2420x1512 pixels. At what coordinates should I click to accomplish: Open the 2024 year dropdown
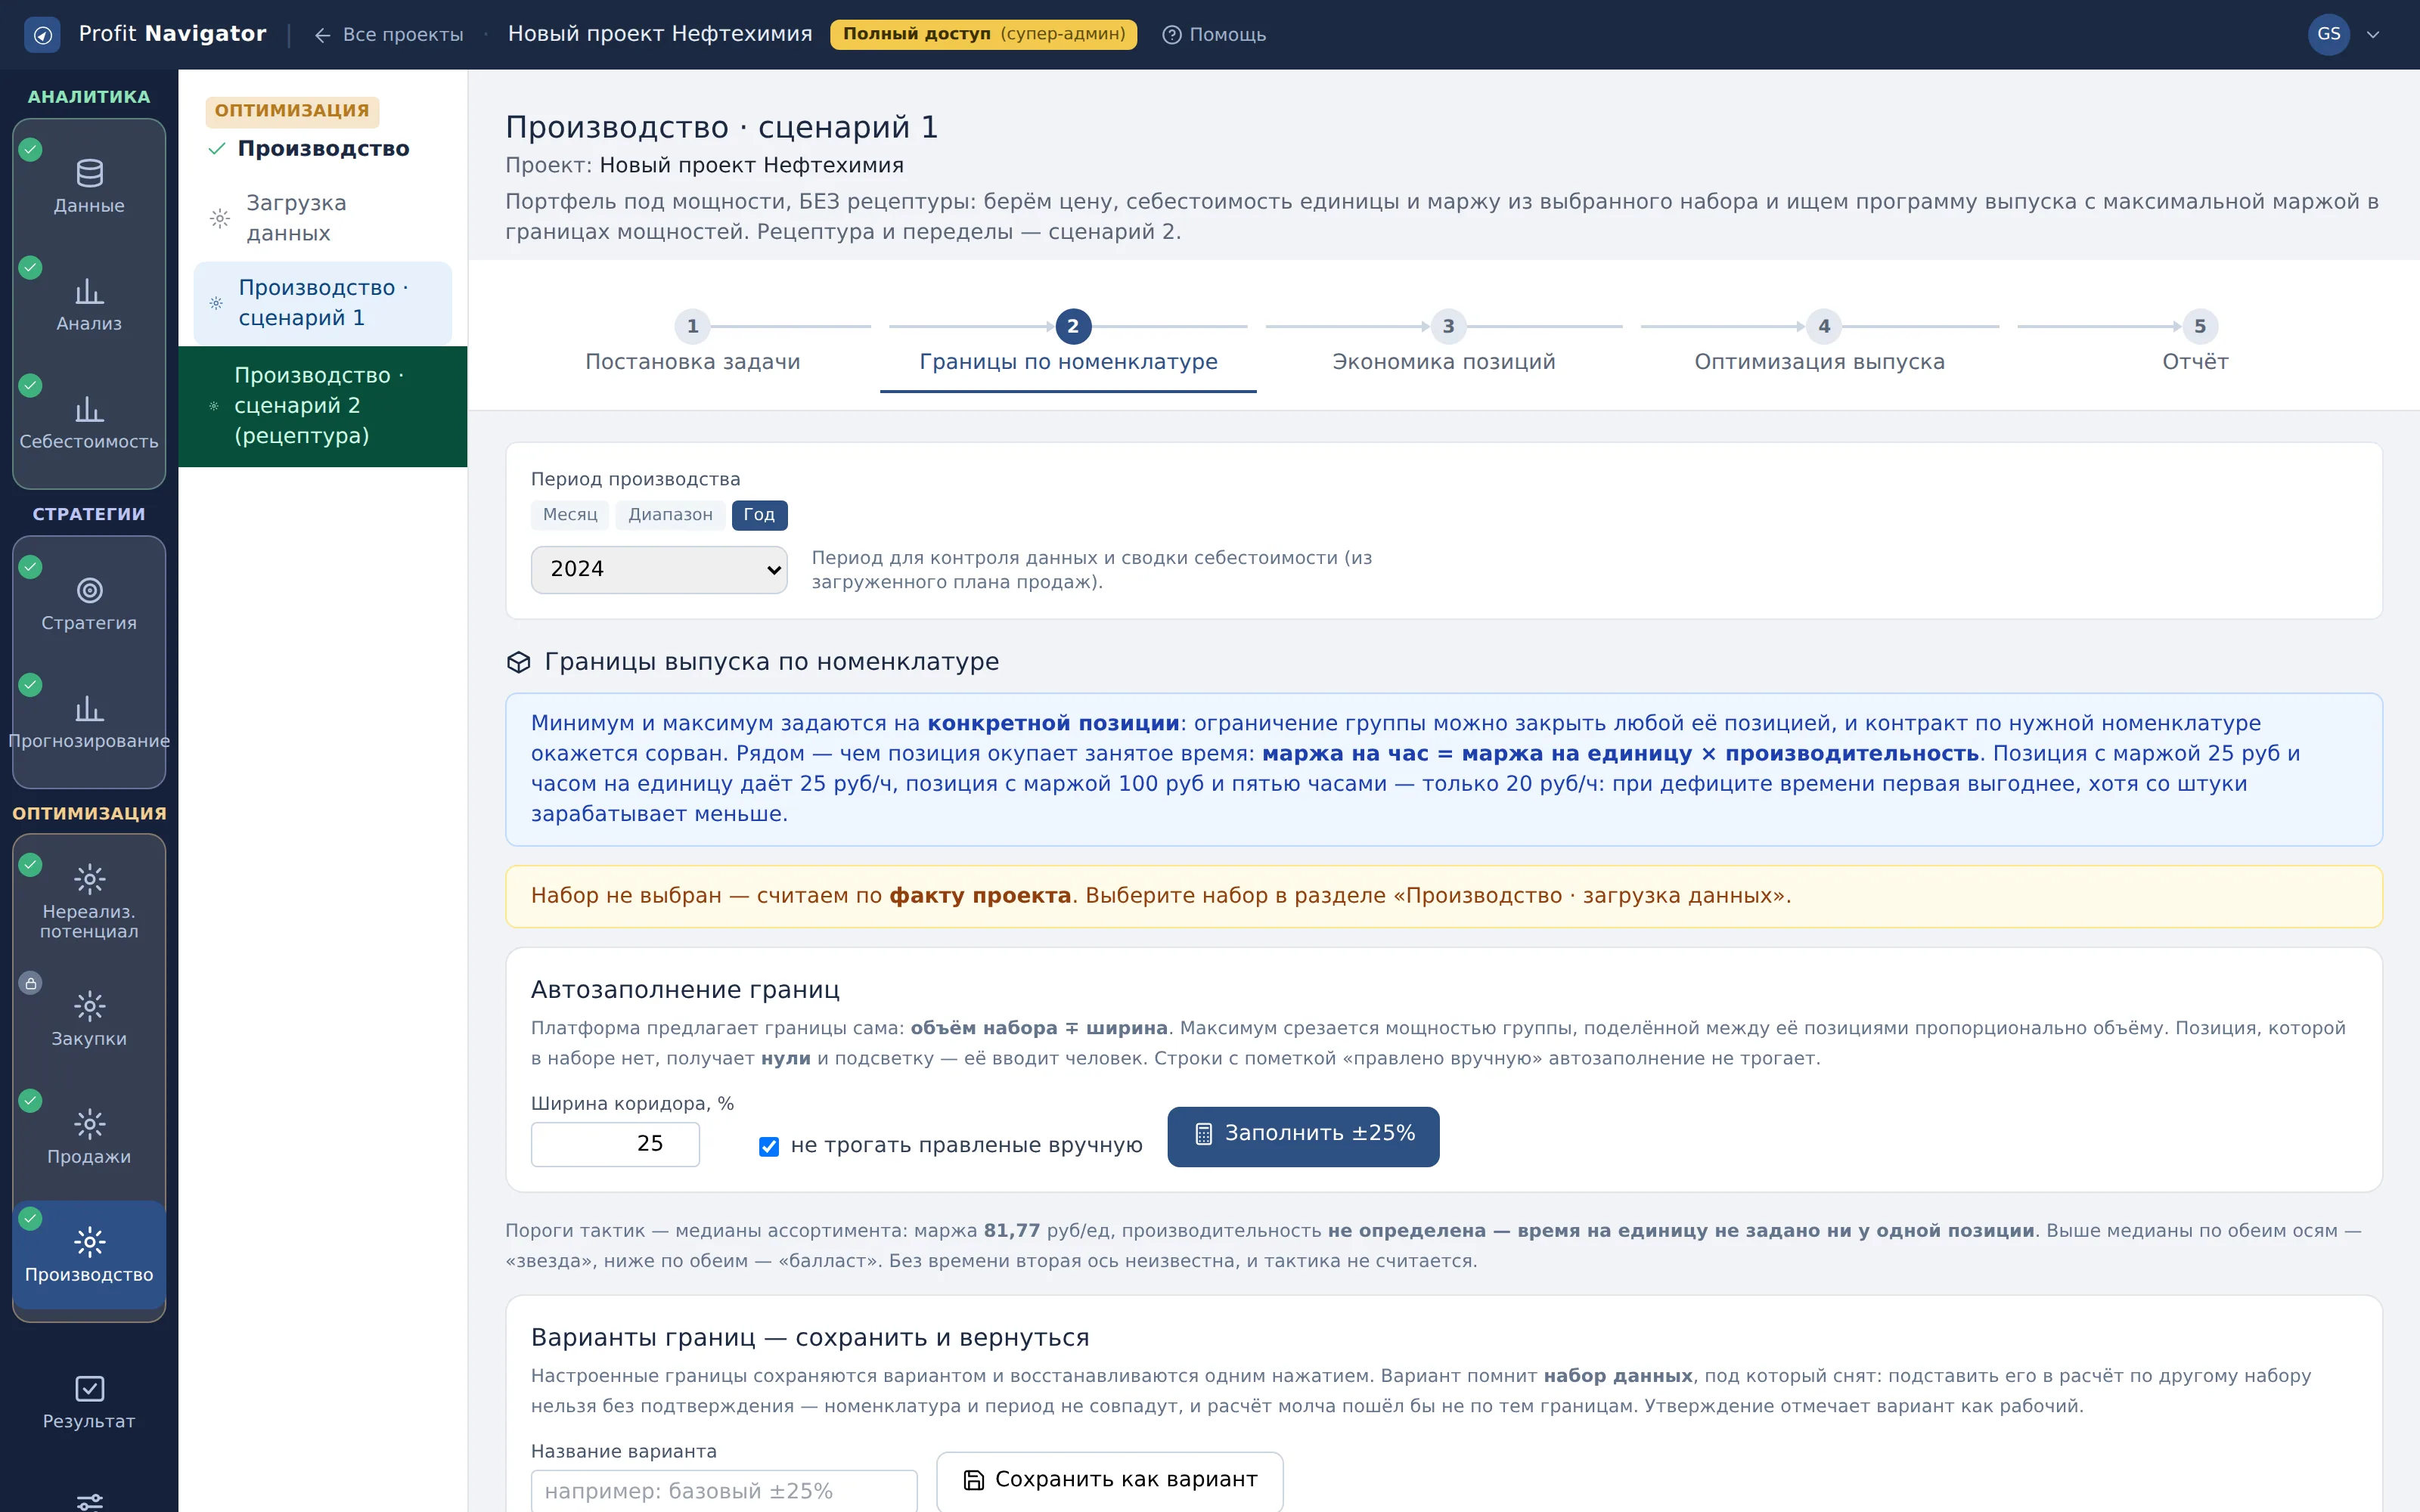pyautogui.click(x=659, y=569)
